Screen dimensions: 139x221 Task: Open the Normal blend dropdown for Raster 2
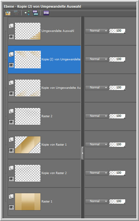pos(97,116)
